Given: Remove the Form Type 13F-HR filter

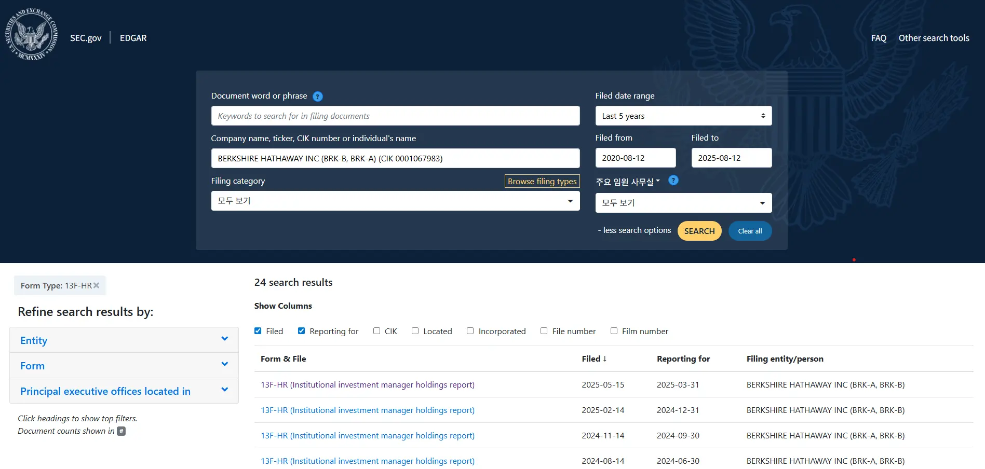Looking at the screenshot, I should click(96, 285).
